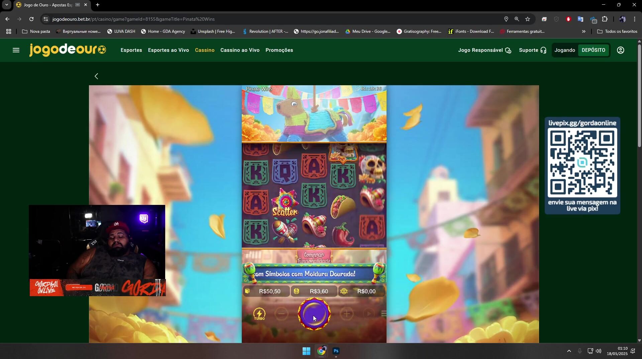This screenshot has width=642, height=359.
Task: Click the jogodeouro logo
Action: point(68,50)
